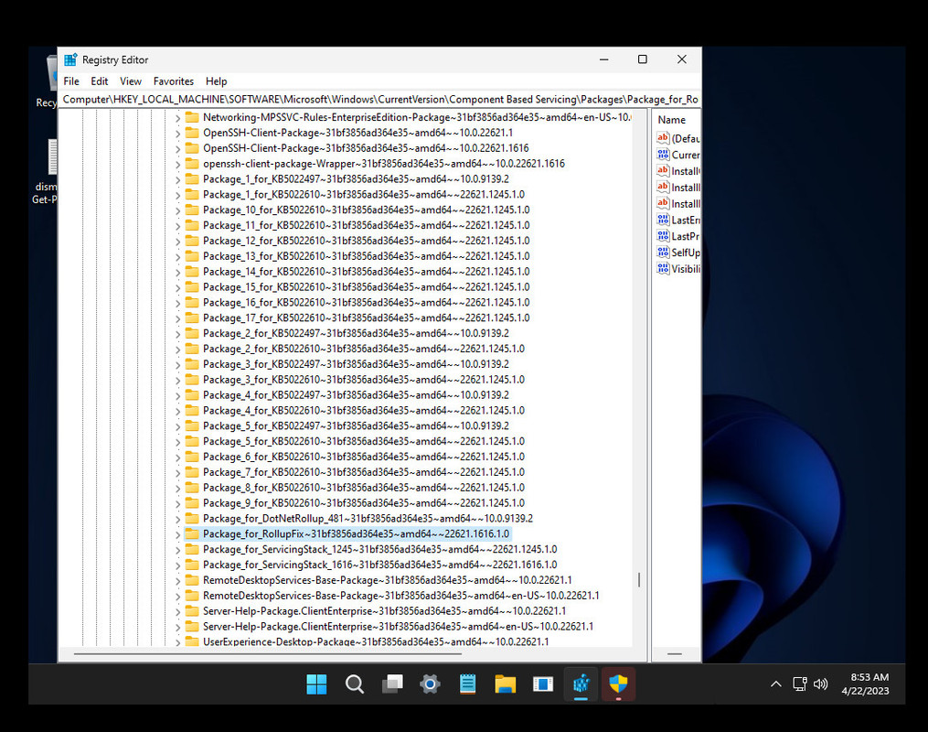Select folder icon of Server-Help-Package.ClientEnterprise en-US
The width and height of the screenshot is (928, 732).
[192, 626]
